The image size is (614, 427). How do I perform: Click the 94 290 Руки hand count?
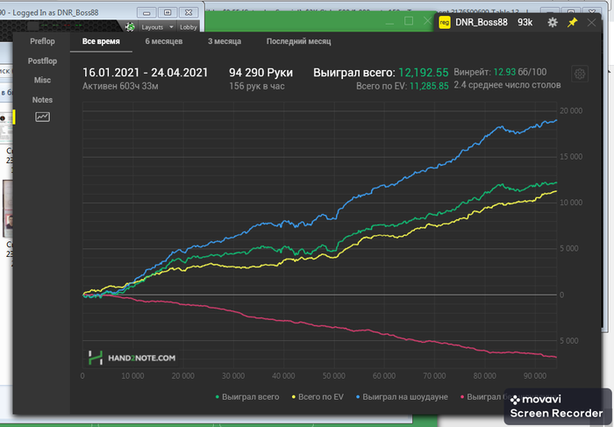pyautogui.click(x=261, y=73)
